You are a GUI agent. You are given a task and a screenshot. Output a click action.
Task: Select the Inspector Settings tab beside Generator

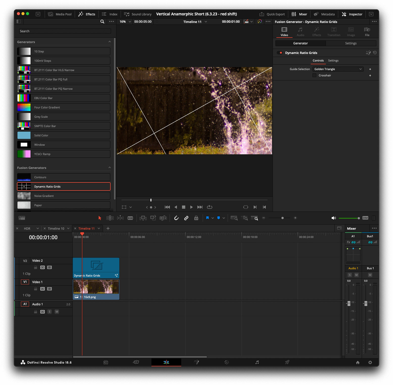tap(351, 43)
